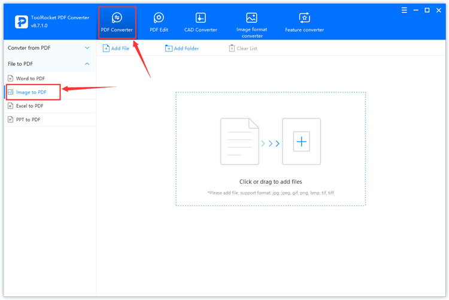Click the supported format hint text
Screen dimensions: 449x300
(x=271, y=193)
